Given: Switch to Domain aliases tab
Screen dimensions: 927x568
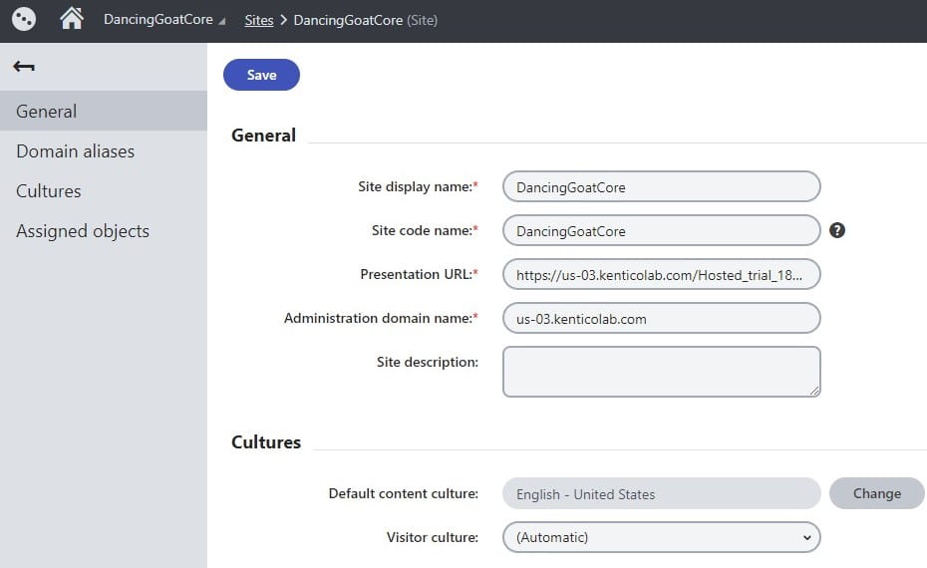Looking at the screenshot, I should pos(104,151).
